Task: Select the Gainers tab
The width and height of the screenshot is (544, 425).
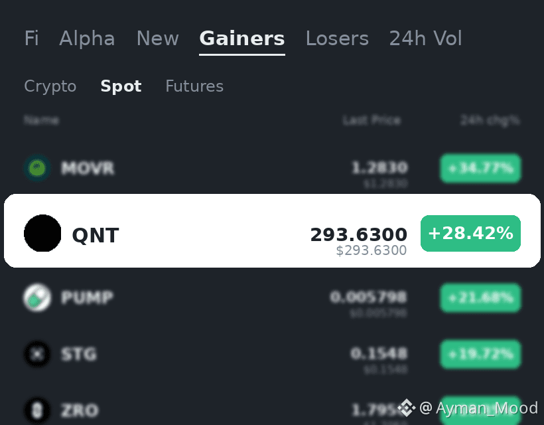Action: pos(242,39)
